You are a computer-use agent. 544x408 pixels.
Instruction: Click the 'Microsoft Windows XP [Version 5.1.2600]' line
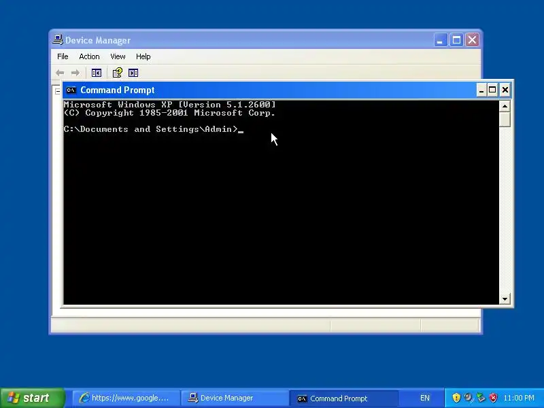(169, 105)
